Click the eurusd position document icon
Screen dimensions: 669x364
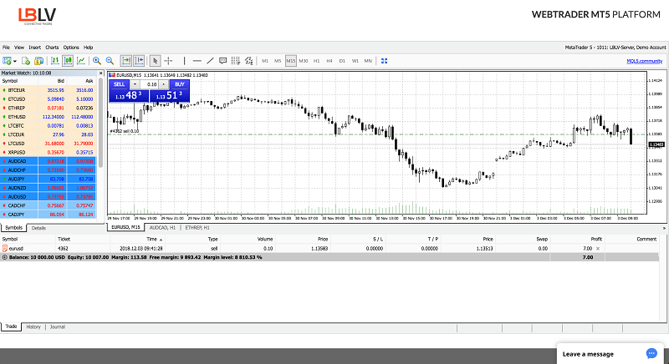5,248
